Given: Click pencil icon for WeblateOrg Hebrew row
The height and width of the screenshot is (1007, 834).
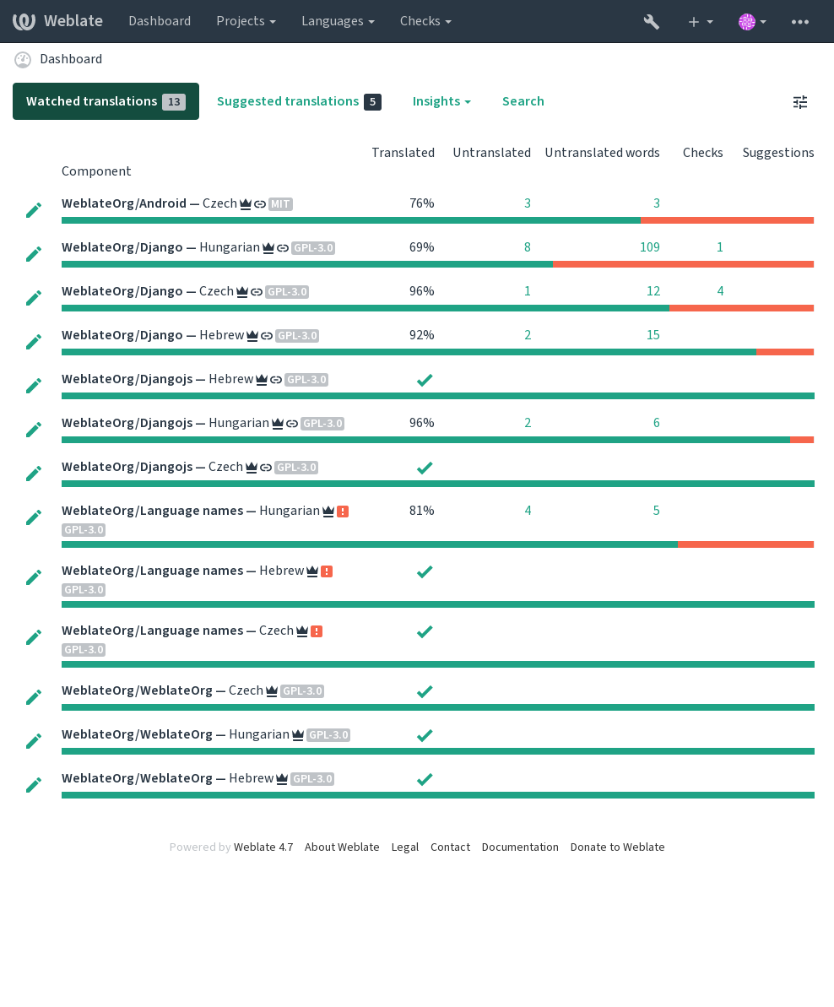Looking at the screenshot, I should click(x=34, y=785).
